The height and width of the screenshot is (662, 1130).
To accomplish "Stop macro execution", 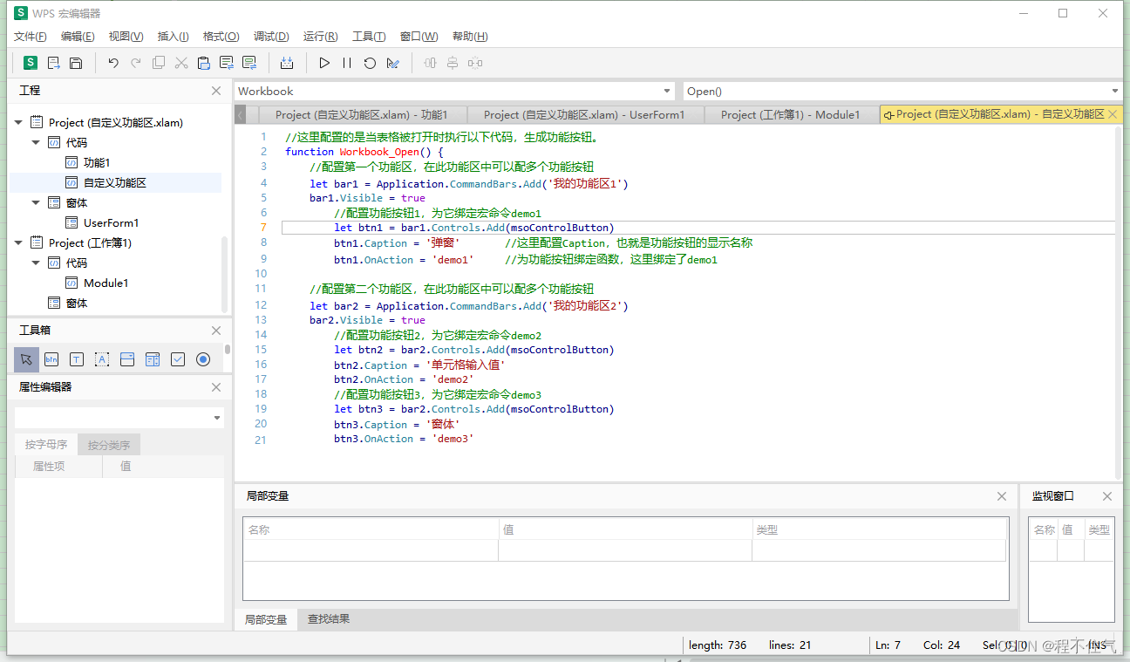I will coord(369,62).
